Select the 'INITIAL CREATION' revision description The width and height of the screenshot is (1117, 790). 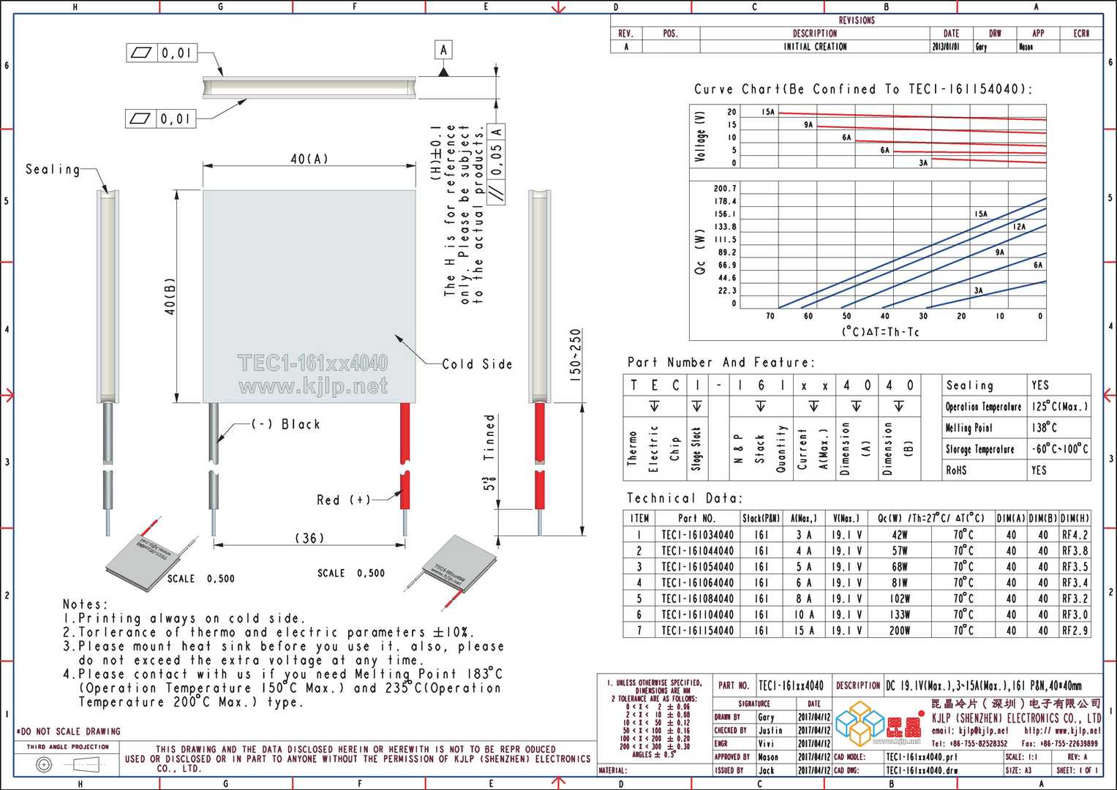pyautogui.click(x=815, y=47)
